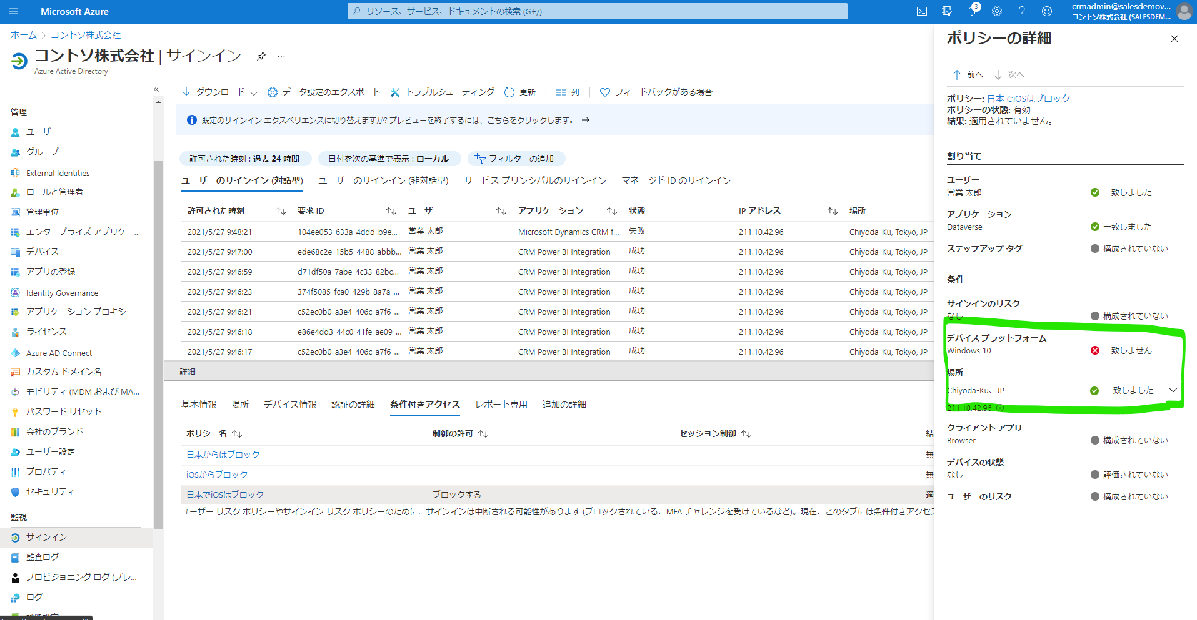1197x620 pixels.
Task: Open the iOSからブロック policy link
Action: pos(217,475)
